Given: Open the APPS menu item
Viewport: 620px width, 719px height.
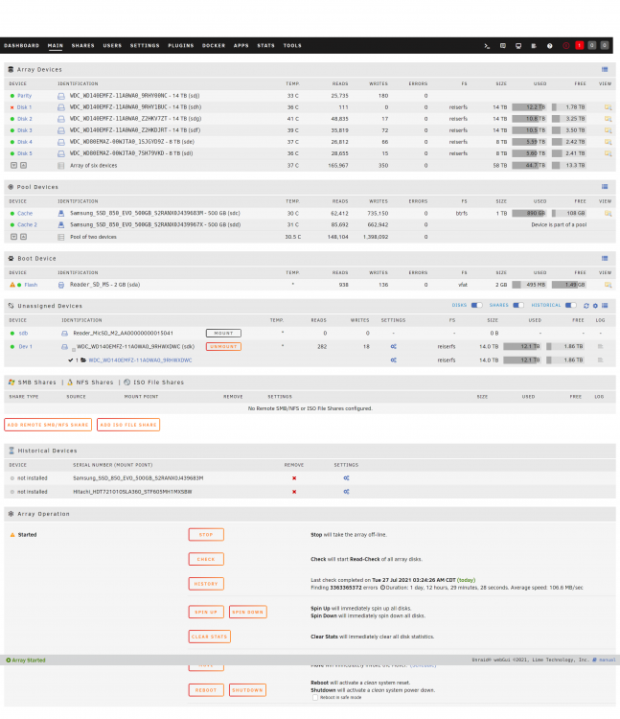Looking at the screenshot, I should click(241, 46).
